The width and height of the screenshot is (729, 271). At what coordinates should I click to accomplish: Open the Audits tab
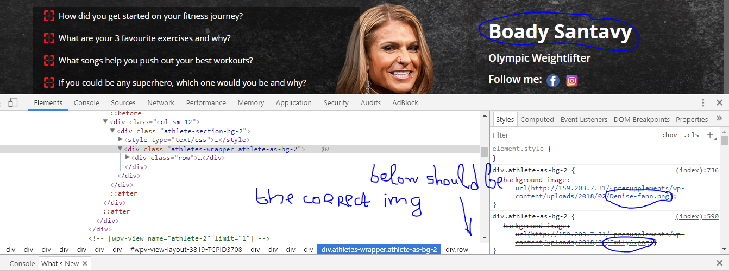(x=370, y=102)
